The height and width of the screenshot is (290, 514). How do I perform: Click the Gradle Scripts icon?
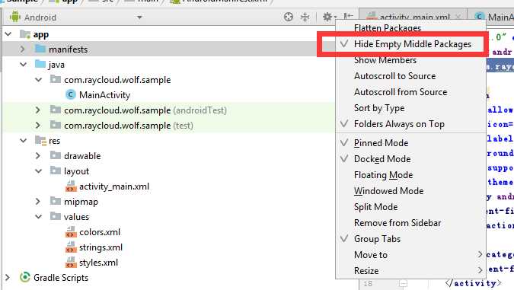click(x=25, y=277)
